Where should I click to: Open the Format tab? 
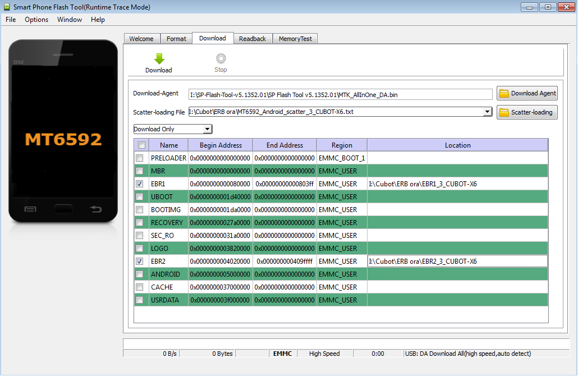[176, 39]
